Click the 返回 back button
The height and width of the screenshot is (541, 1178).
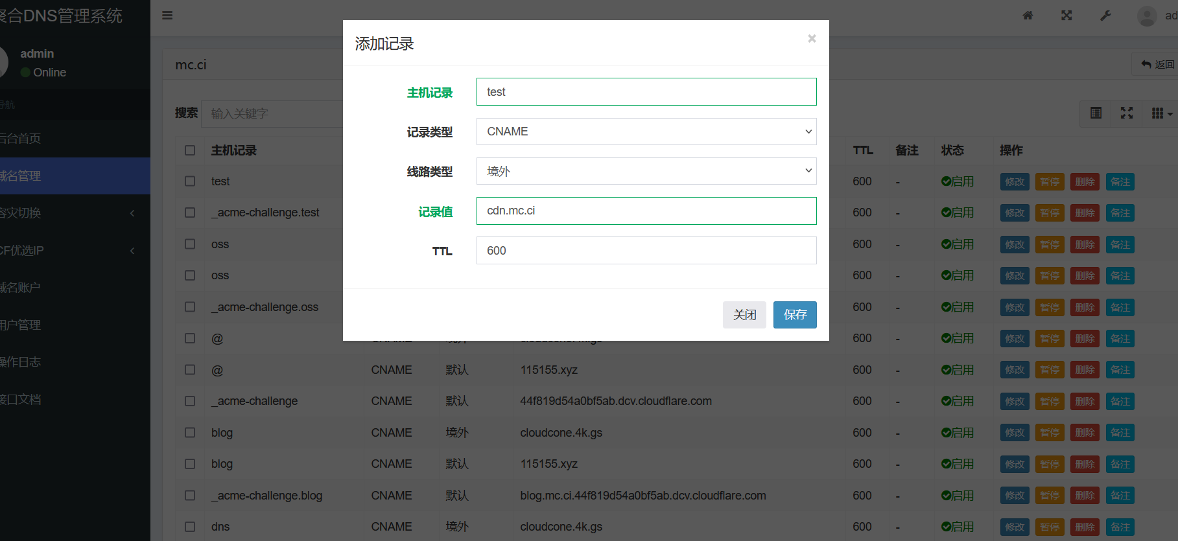(x=1157, y=64)
